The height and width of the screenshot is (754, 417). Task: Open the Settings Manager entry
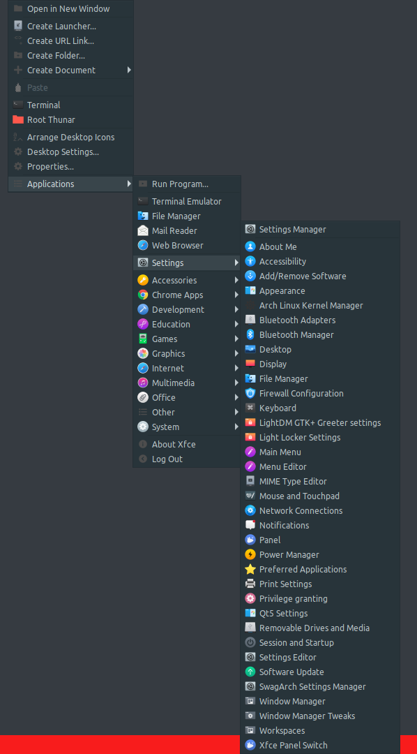(291, 229)
